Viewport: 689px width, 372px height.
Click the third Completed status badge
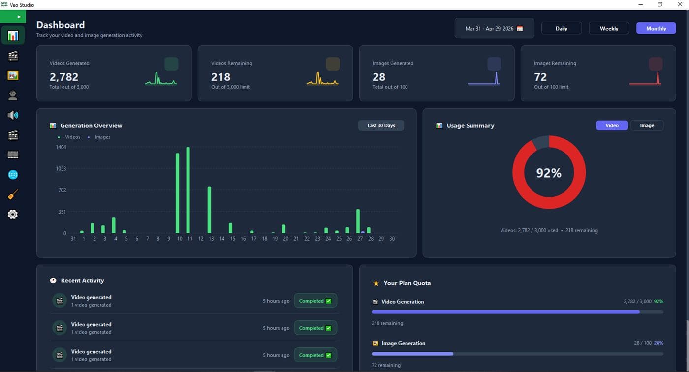[315, 355]
